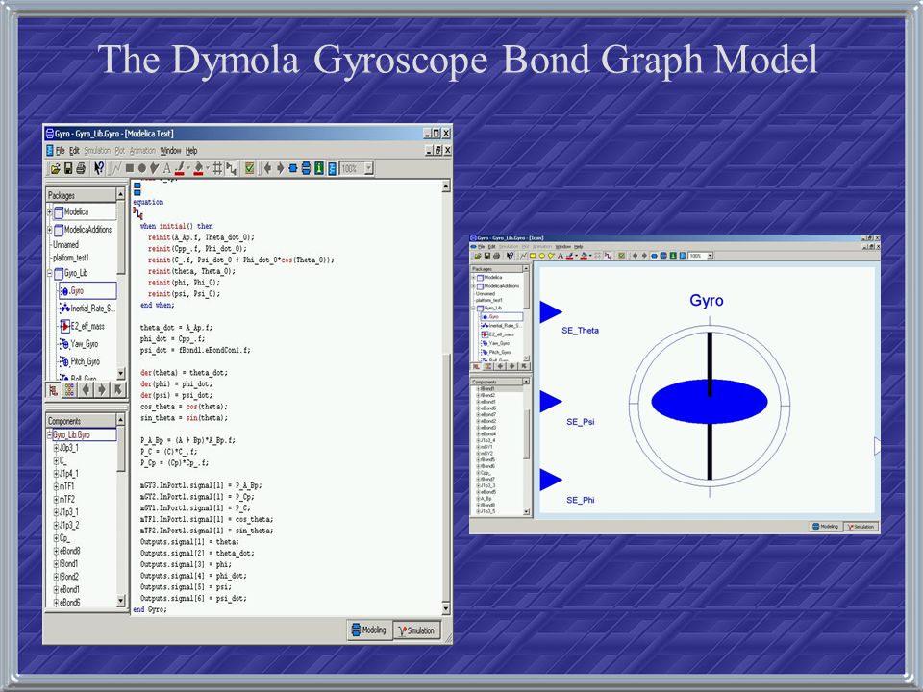Toggle connect mode icon in Modelica Text window toolbar
923x692 pixels.
tap(231, 169)
